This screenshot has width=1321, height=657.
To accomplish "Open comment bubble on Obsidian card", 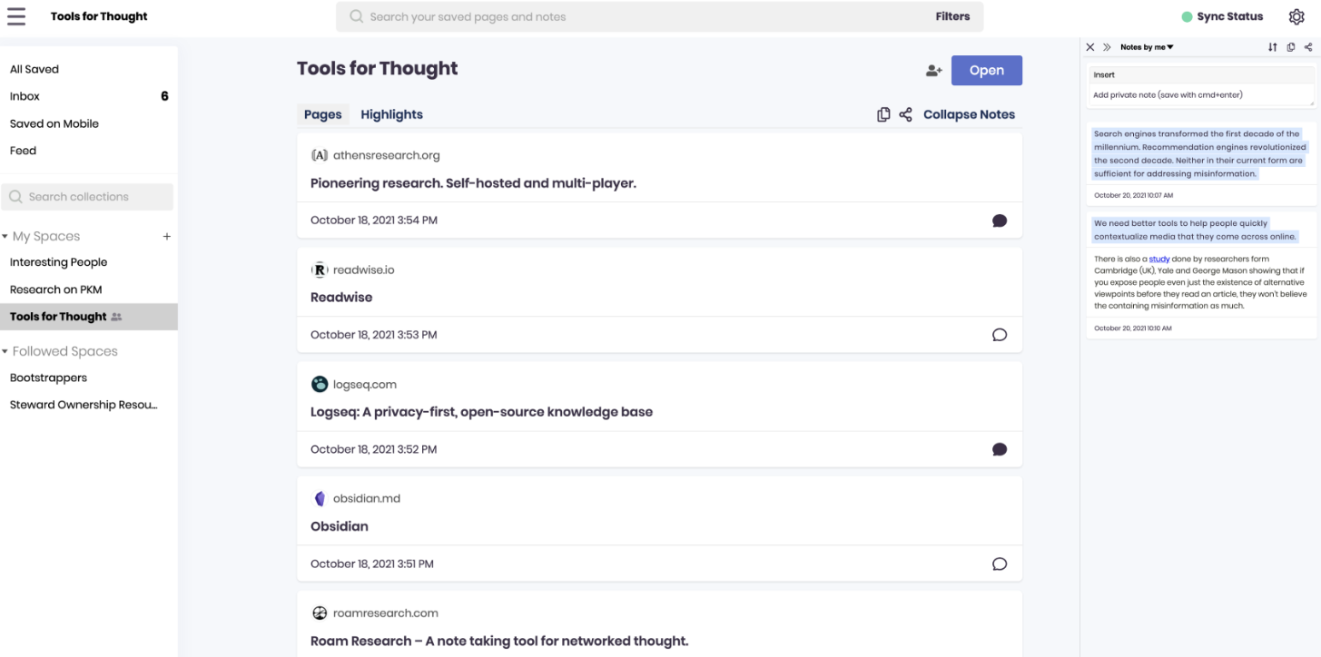I will click(1000, 564).
